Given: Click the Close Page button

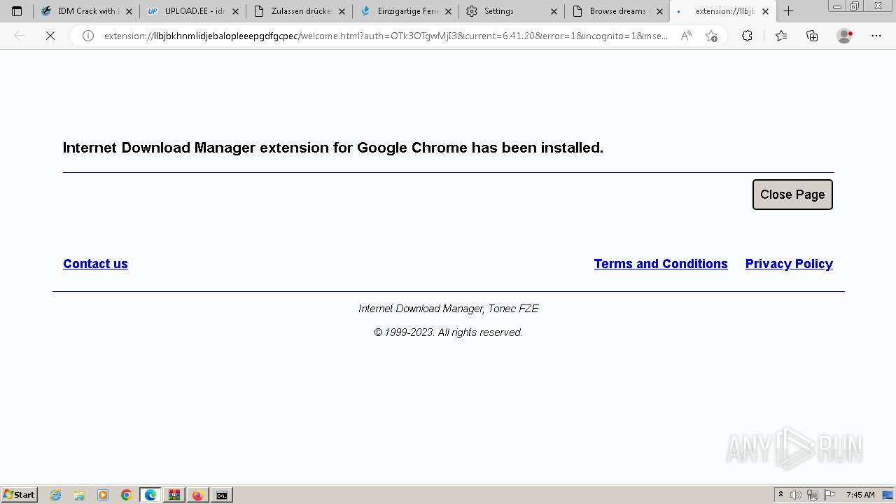Looking at the screenshot, I should [x=792, y=195].
